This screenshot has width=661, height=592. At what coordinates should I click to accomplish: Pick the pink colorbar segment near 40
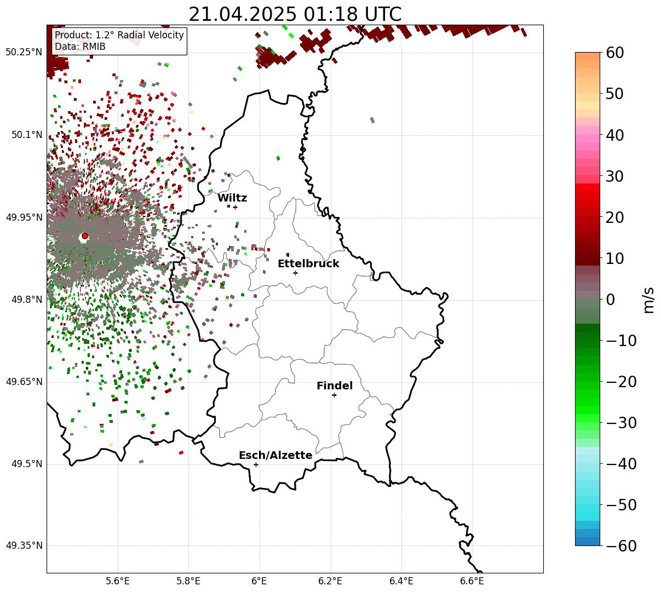pos(588,135)
